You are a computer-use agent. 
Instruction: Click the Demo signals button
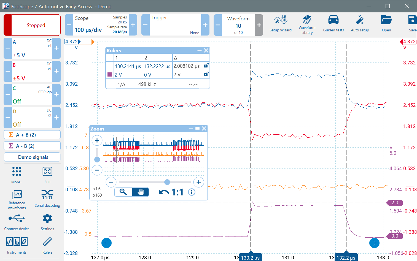click(32, 157)
